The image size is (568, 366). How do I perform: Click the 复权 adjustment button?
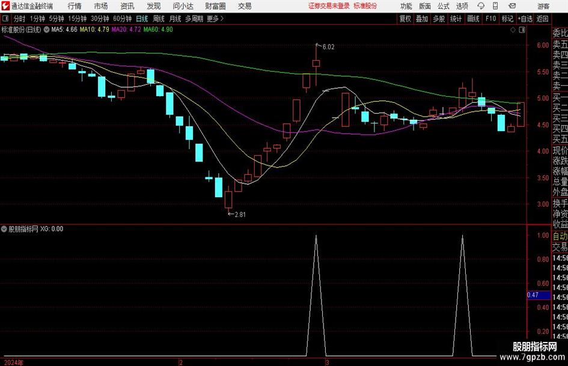tap(405, 19)
